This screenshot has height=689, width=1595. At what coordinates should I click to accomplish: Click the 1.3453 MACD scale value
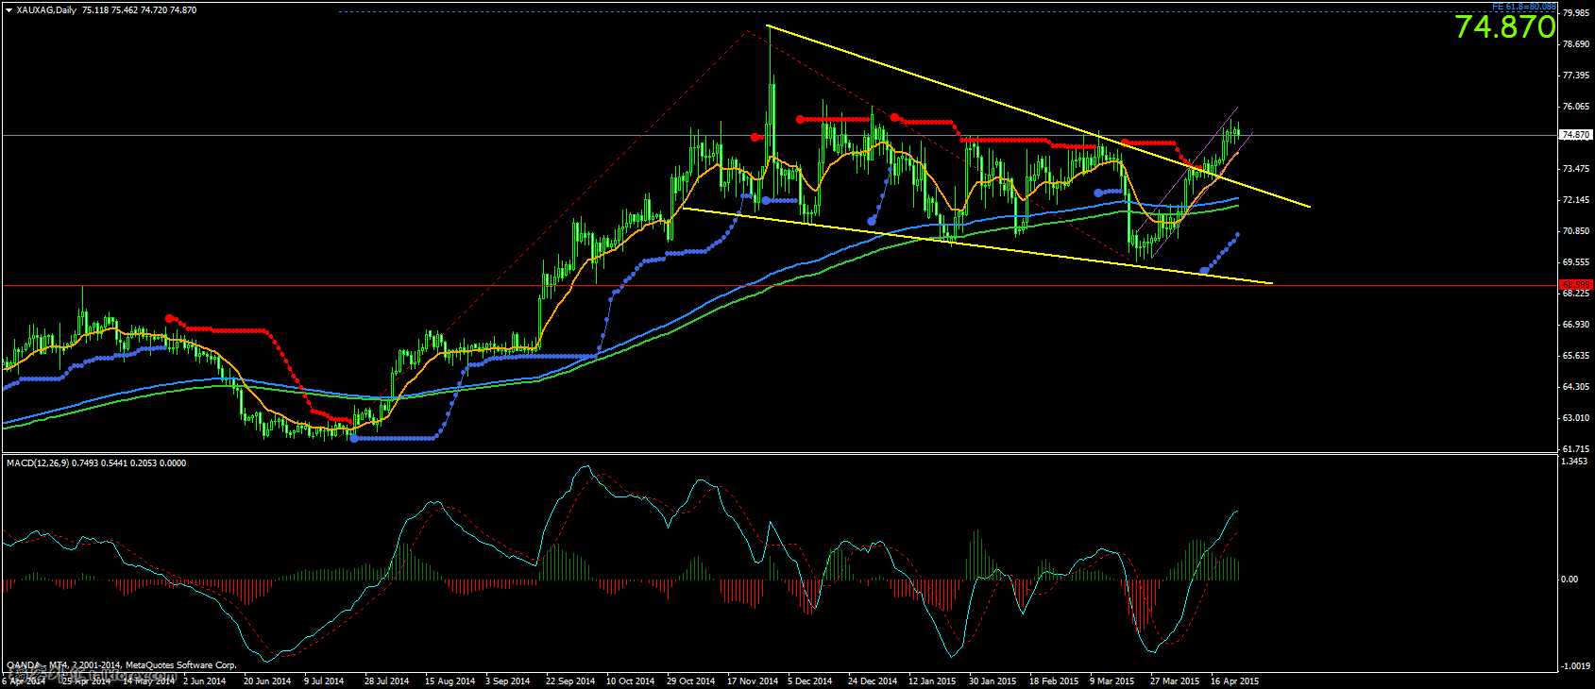[1576, 462]
